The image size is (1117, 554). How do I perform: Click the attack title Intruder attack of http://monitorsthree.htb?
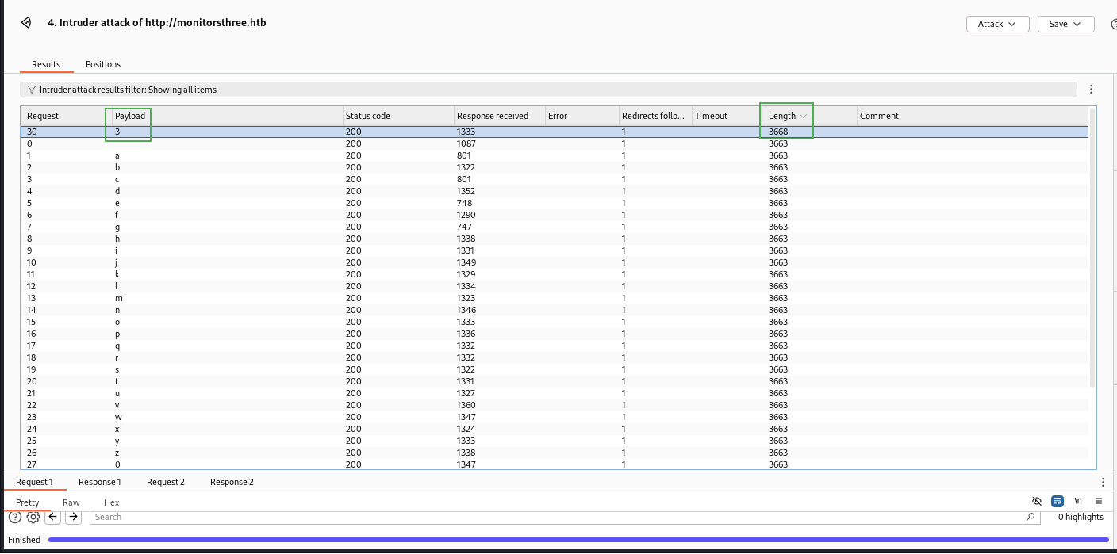click(156, 23)
